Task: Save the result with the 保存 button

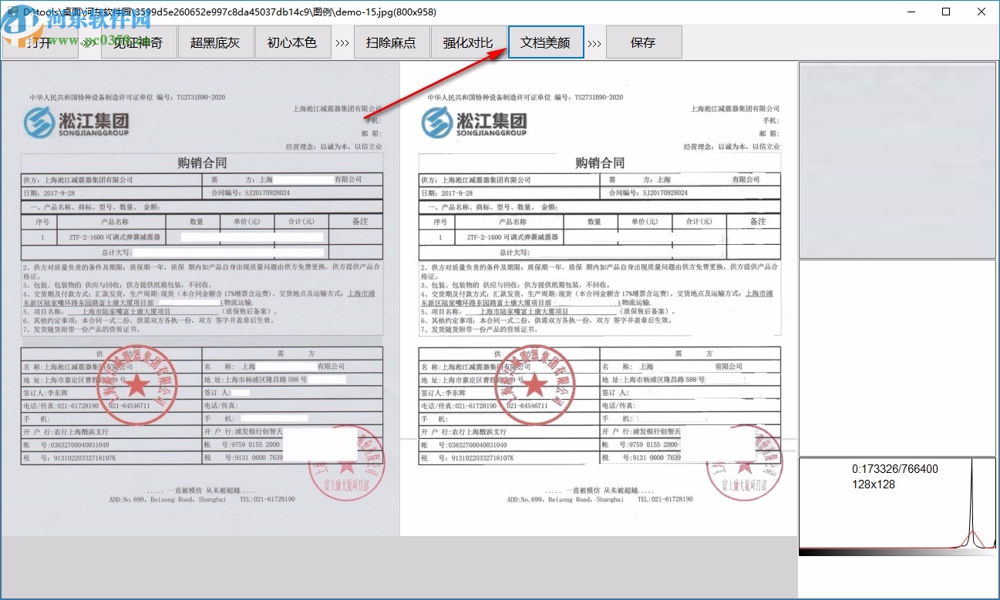Action: [x=645, y=42]
